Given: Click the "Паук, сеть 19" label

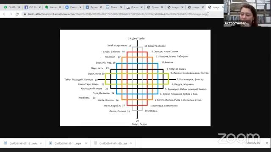Looking at the screenshot, I should (x=100, y=68).
